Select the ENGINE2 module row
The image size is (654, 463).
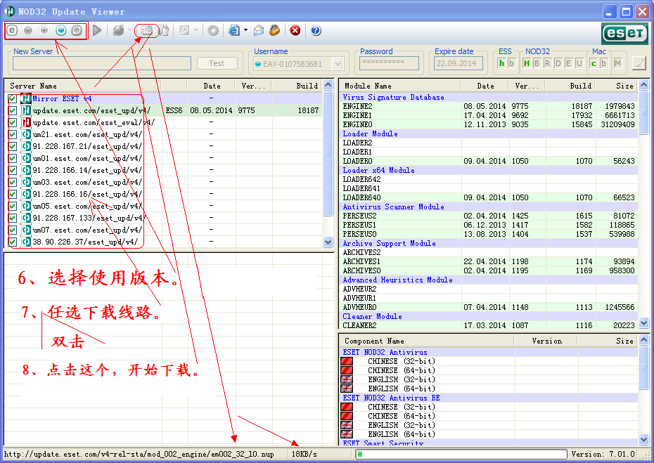pyautogui.click(x=488, y=106)
